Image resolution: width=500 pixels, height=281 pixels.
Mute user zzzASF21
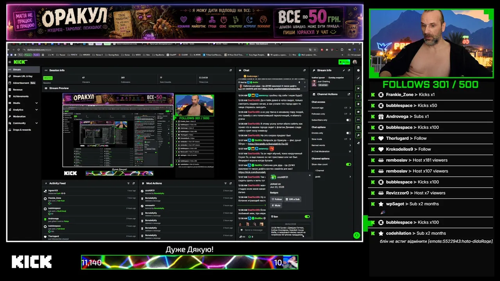point(276,205)
